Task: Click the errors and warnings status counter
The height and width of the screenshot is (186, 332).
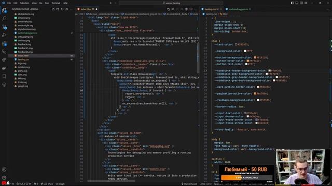Action: coord(24,184)
